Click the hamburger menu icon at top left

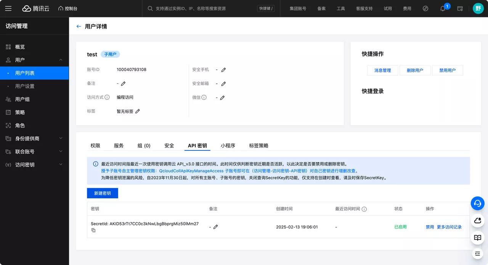point(8,8)
